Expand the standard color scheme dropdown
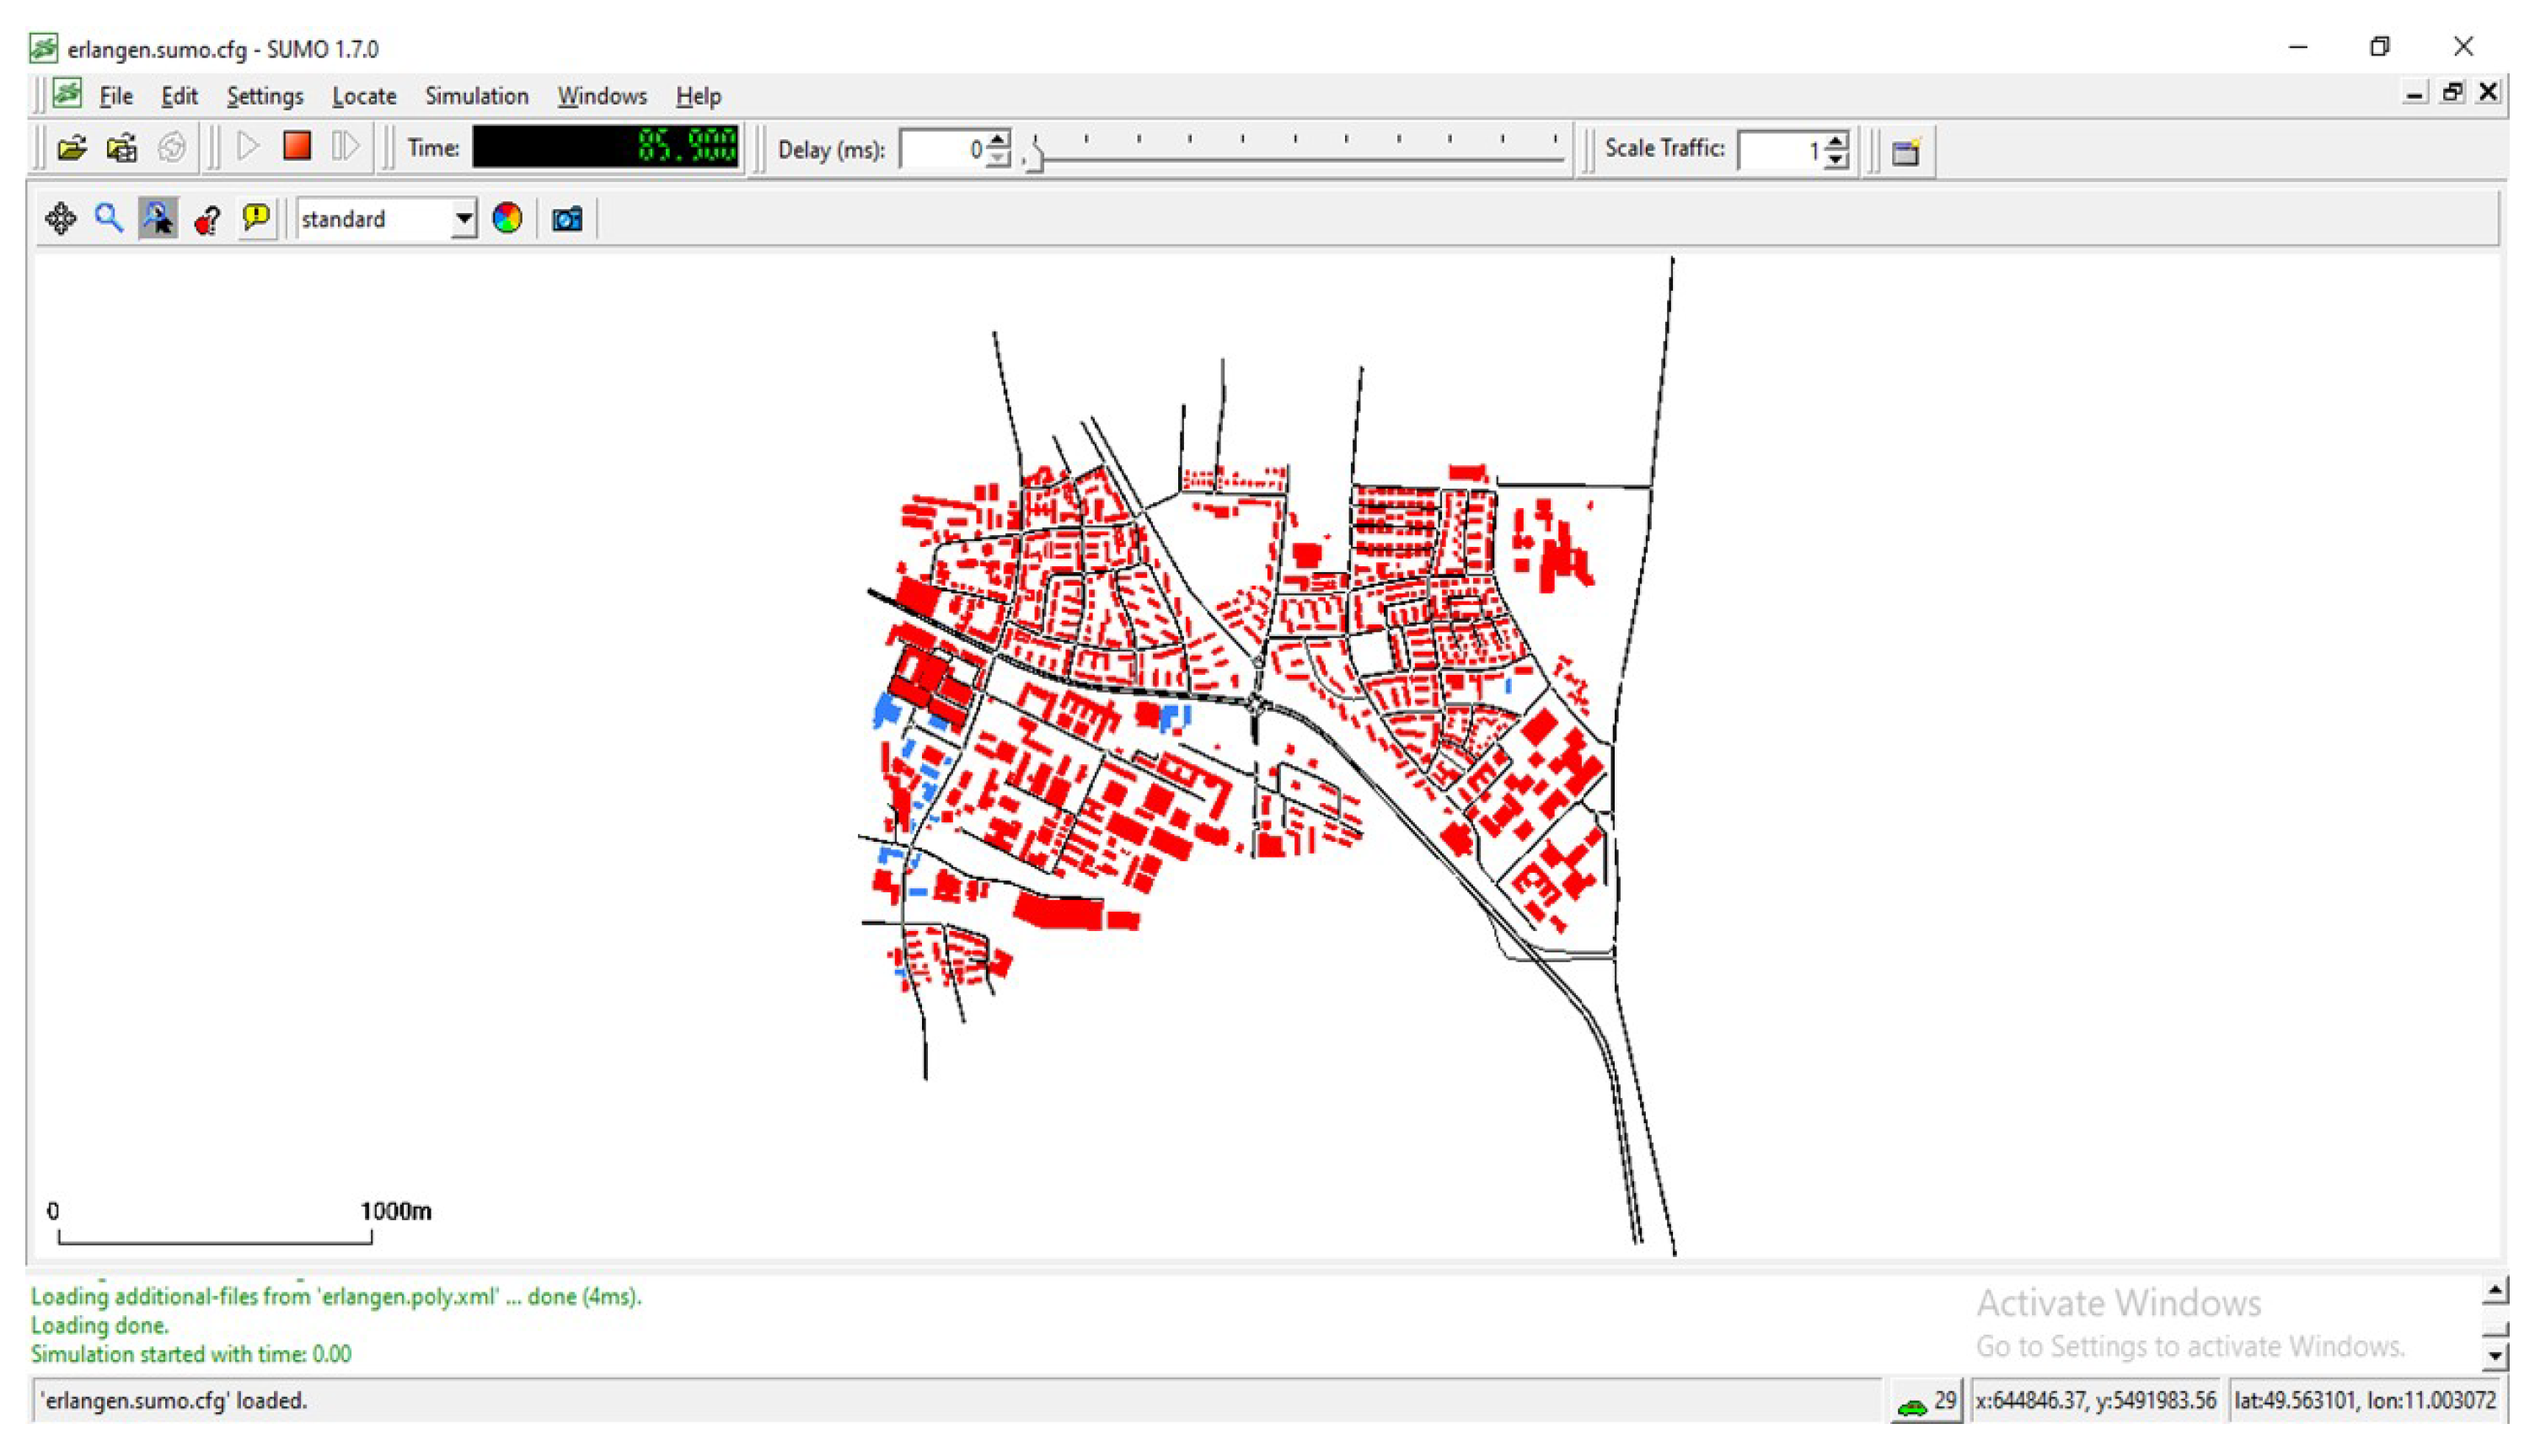Viewport: 2535px width, 1456px height. (463, 219)
